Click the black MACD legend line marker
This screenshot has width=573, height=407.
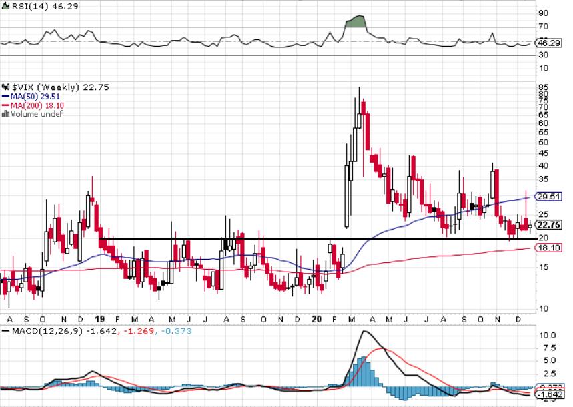pos(5,331)
